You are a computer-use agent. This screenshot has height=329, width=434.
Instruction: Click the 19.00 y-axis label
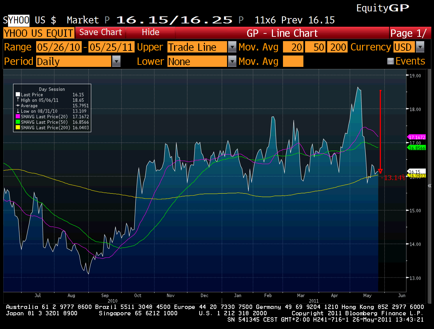415,76
